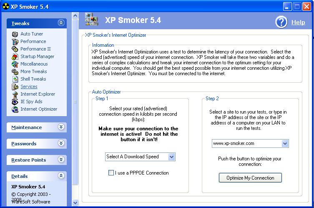Click Optimize My Connection button
314x208 pixels.
pyautogui.click(x=250, y=178)
